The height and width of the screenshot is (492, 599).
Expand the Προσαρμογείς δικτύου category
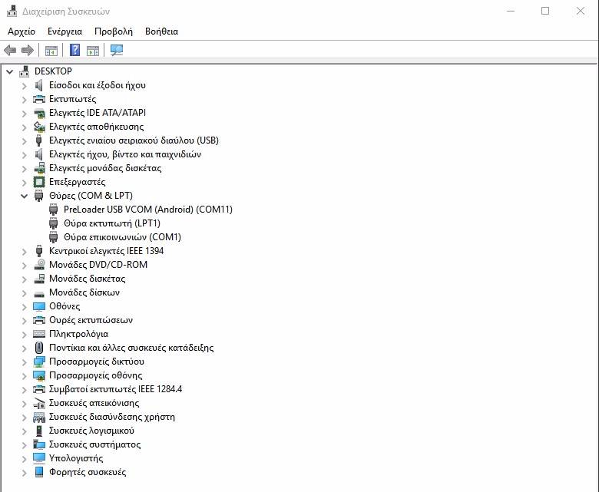click(24, 362)
